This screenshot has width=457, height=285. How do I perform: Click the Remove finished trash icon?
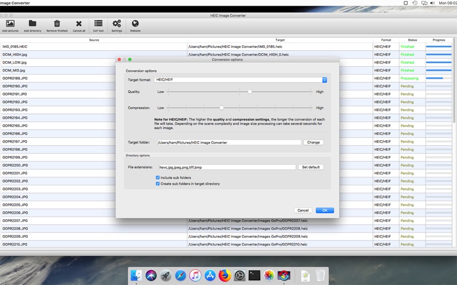click(x=57, y=23)
